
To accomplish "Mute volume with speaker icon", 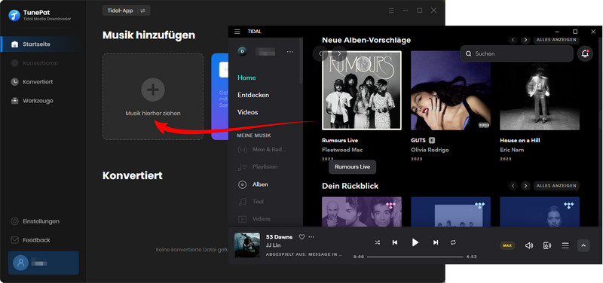I will (529, 245).
